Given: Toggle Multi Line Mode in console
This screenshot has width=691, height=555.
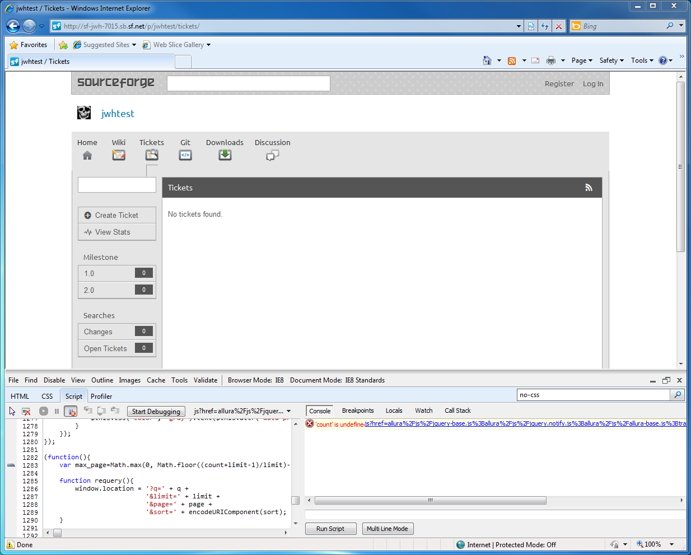Looking at the screenshot, I should coord(387,529).
